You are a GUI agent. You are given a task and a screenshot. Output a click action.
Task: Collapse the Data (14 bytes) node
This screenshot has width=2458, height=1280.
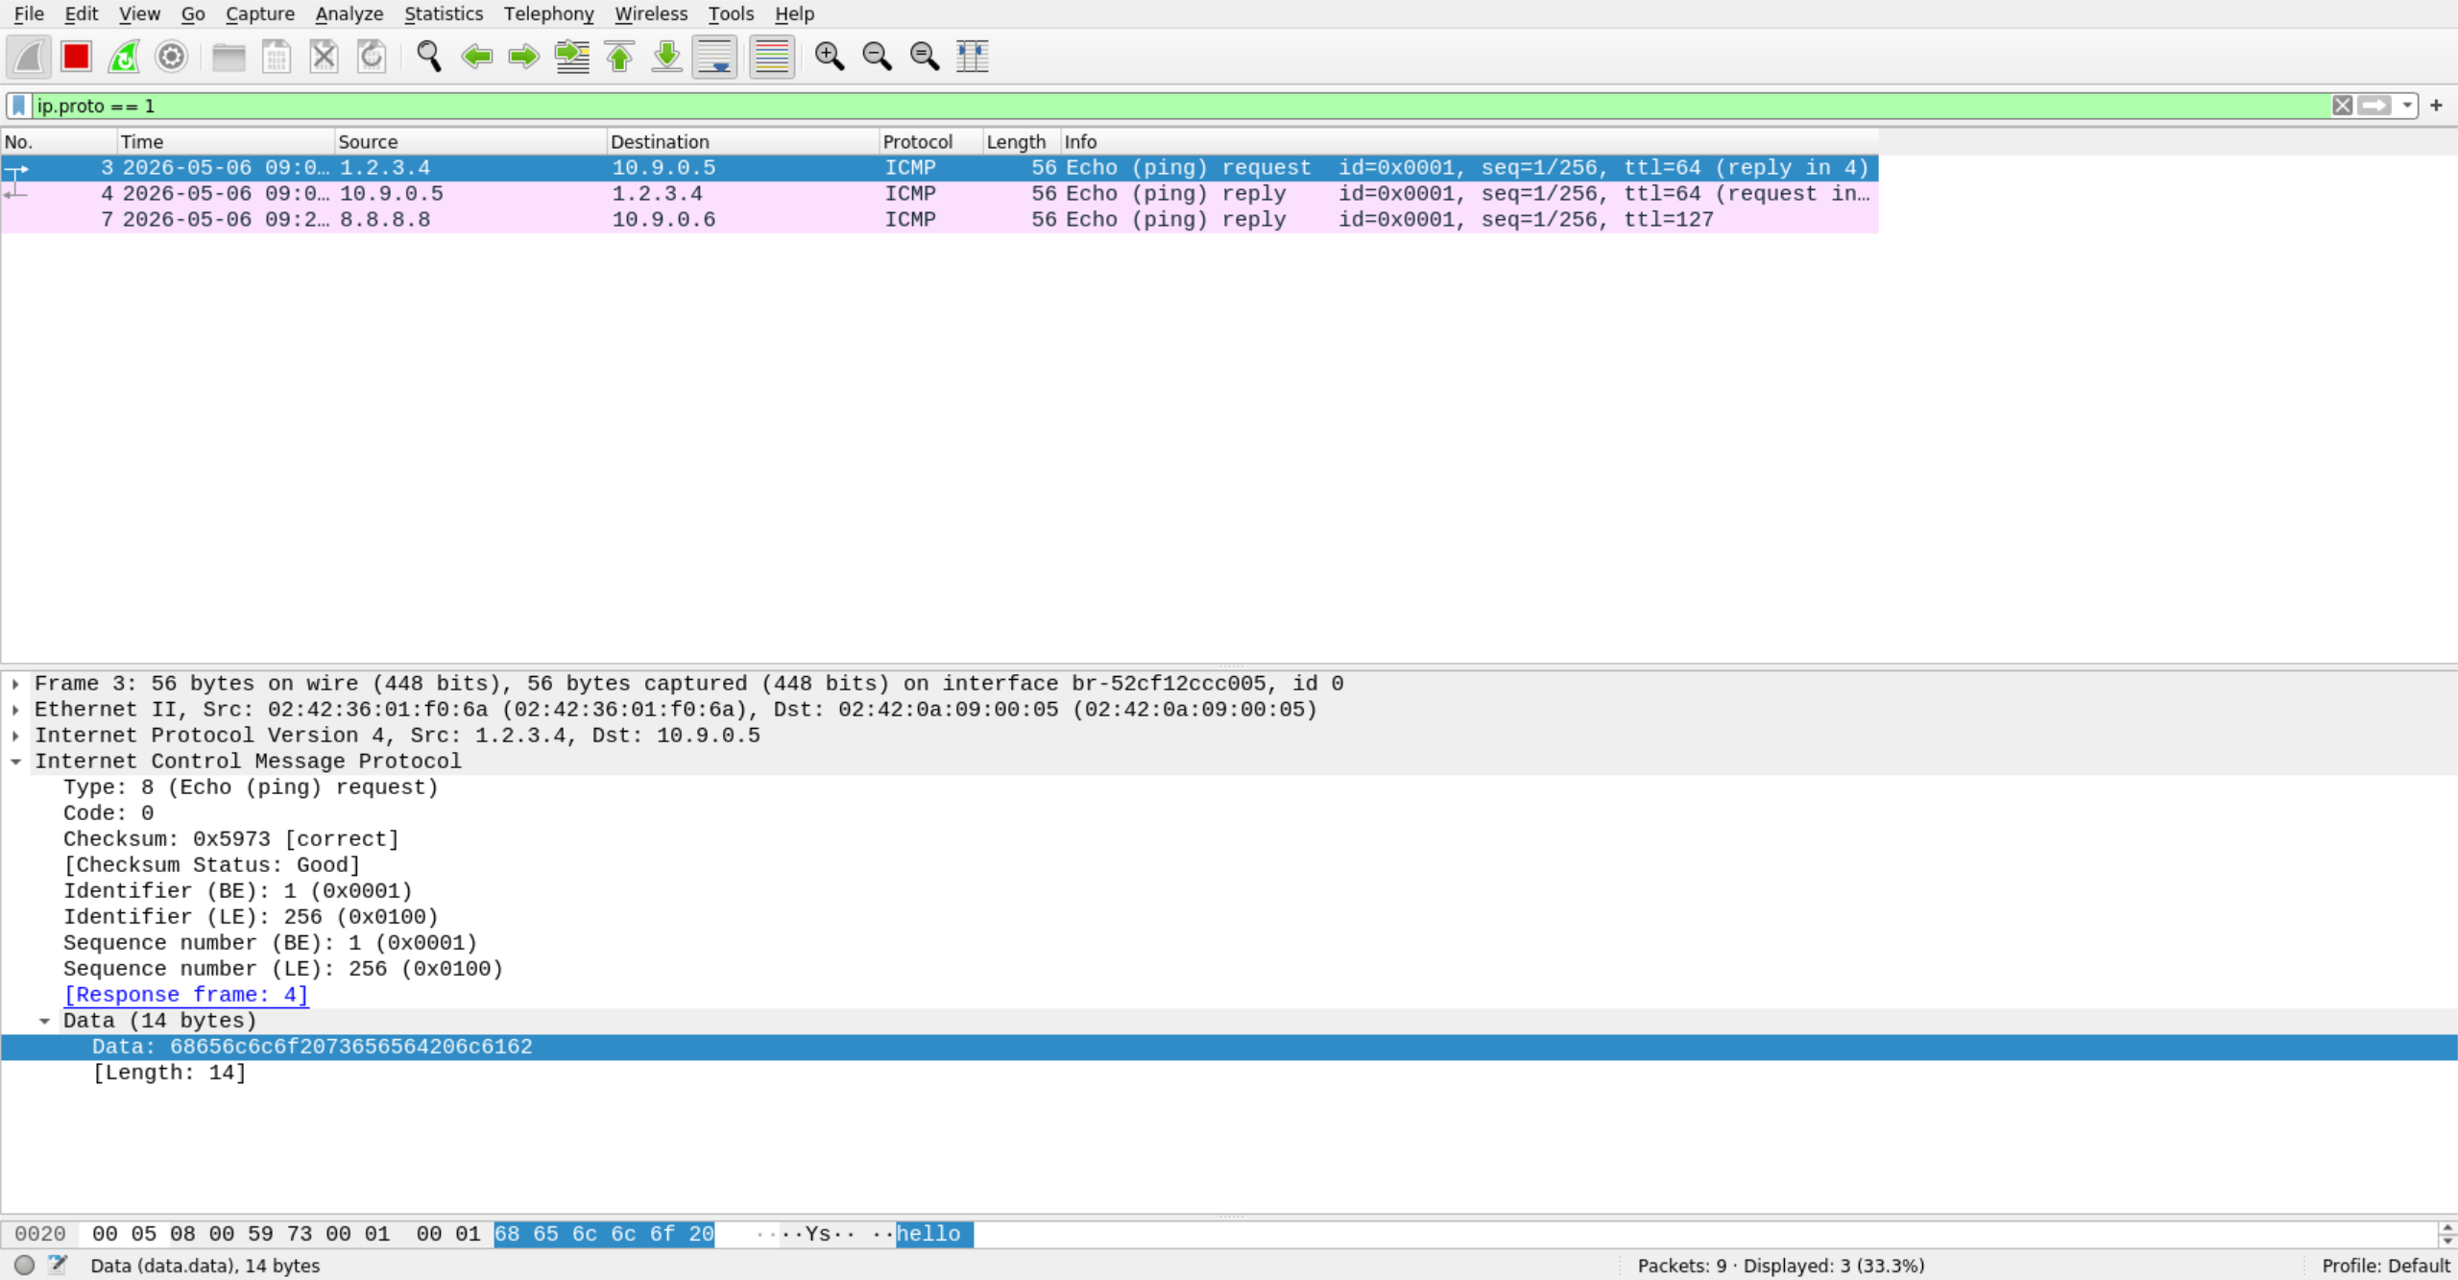[44, 1022]
